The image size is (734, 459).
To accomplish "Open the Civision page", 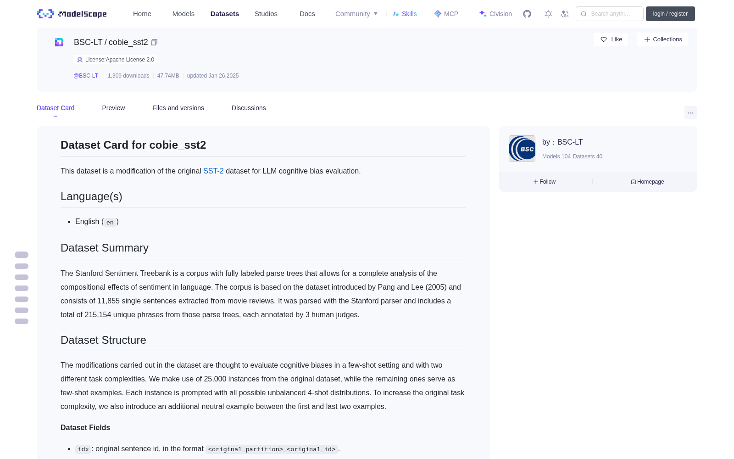I will click(495, 14).
